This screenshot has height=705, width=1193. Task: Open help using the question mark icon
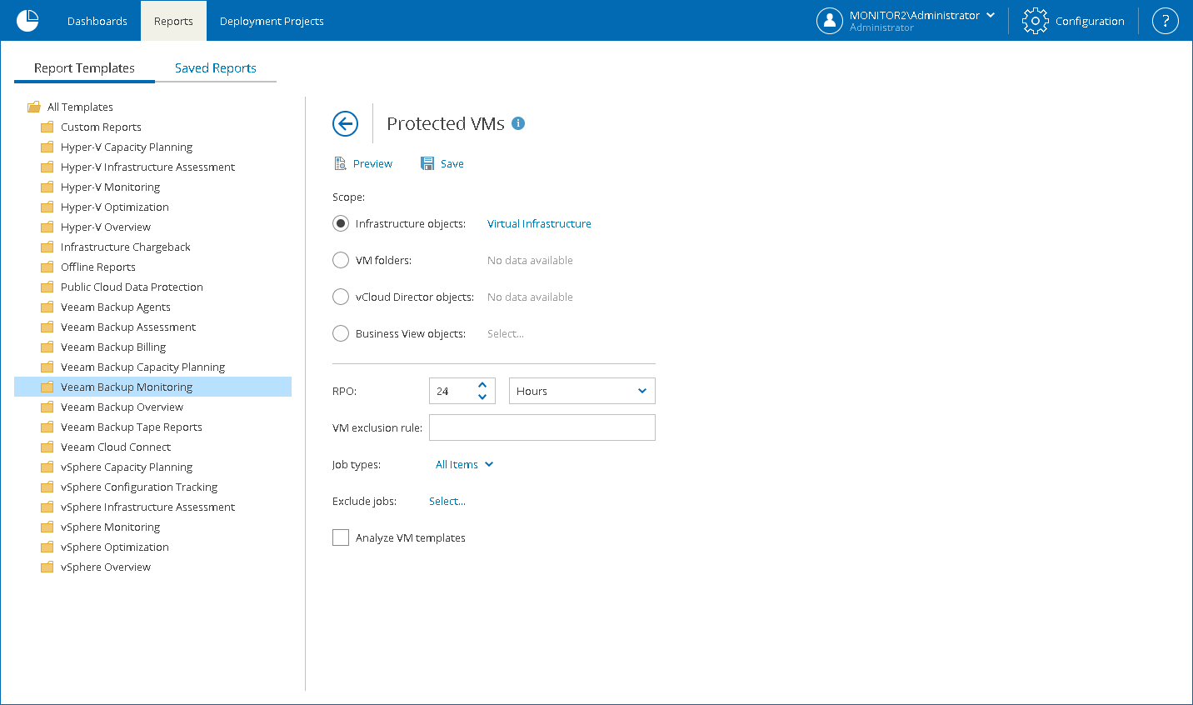coord(1165,21)
